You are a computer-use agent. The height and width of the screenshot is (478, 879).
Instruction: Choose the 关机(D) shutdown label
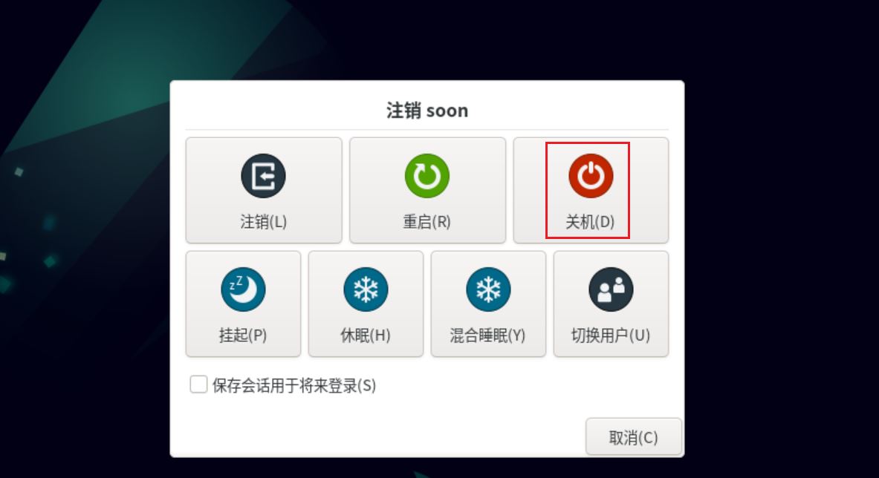point(590,222)
